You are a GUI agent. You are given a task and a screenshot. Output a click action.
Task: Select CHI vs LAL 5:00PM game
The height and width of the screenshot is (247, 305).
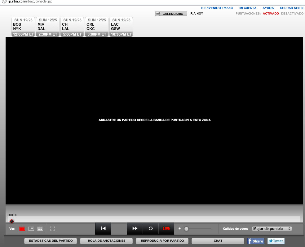click(x=72, y=27)
